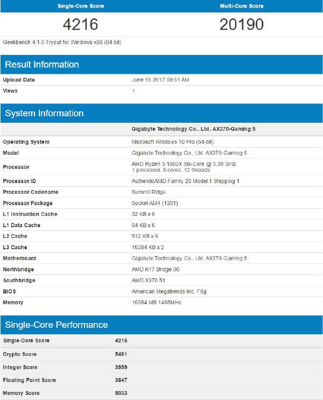Select the Gigabyte value in the Model row

pos(189,153)
